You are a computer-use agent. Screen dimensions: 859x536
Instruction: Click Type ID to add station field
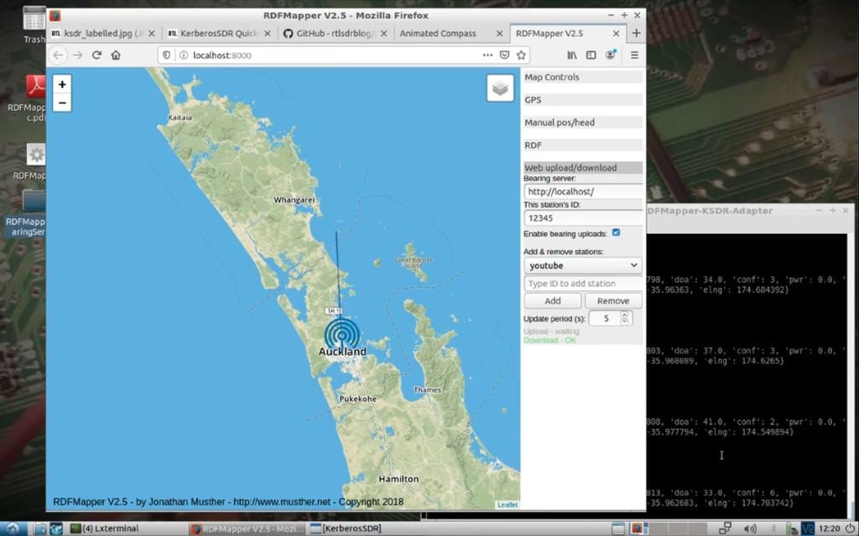point(583,284)
